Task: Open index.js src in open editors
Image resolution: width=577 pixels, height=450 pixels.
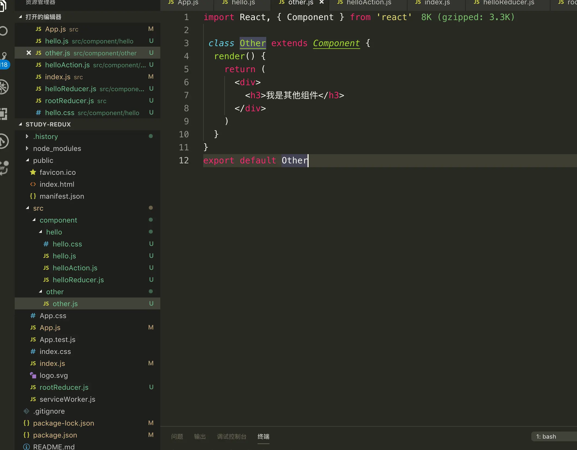Action: (x=87, y=77)
